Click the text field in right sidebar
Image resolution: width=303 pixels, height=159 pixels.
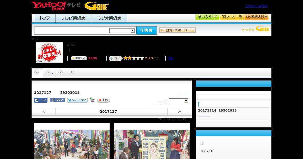coord(234,98)
